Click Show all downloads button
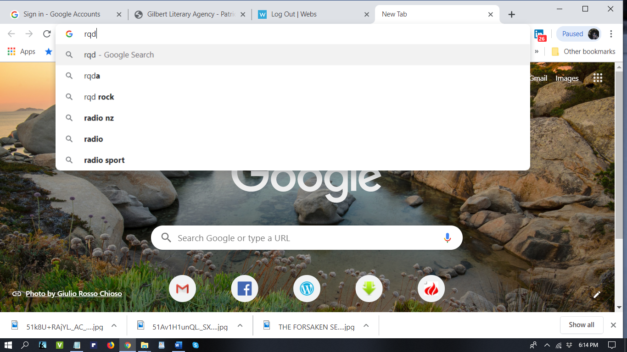 click(x=581, y=325)
